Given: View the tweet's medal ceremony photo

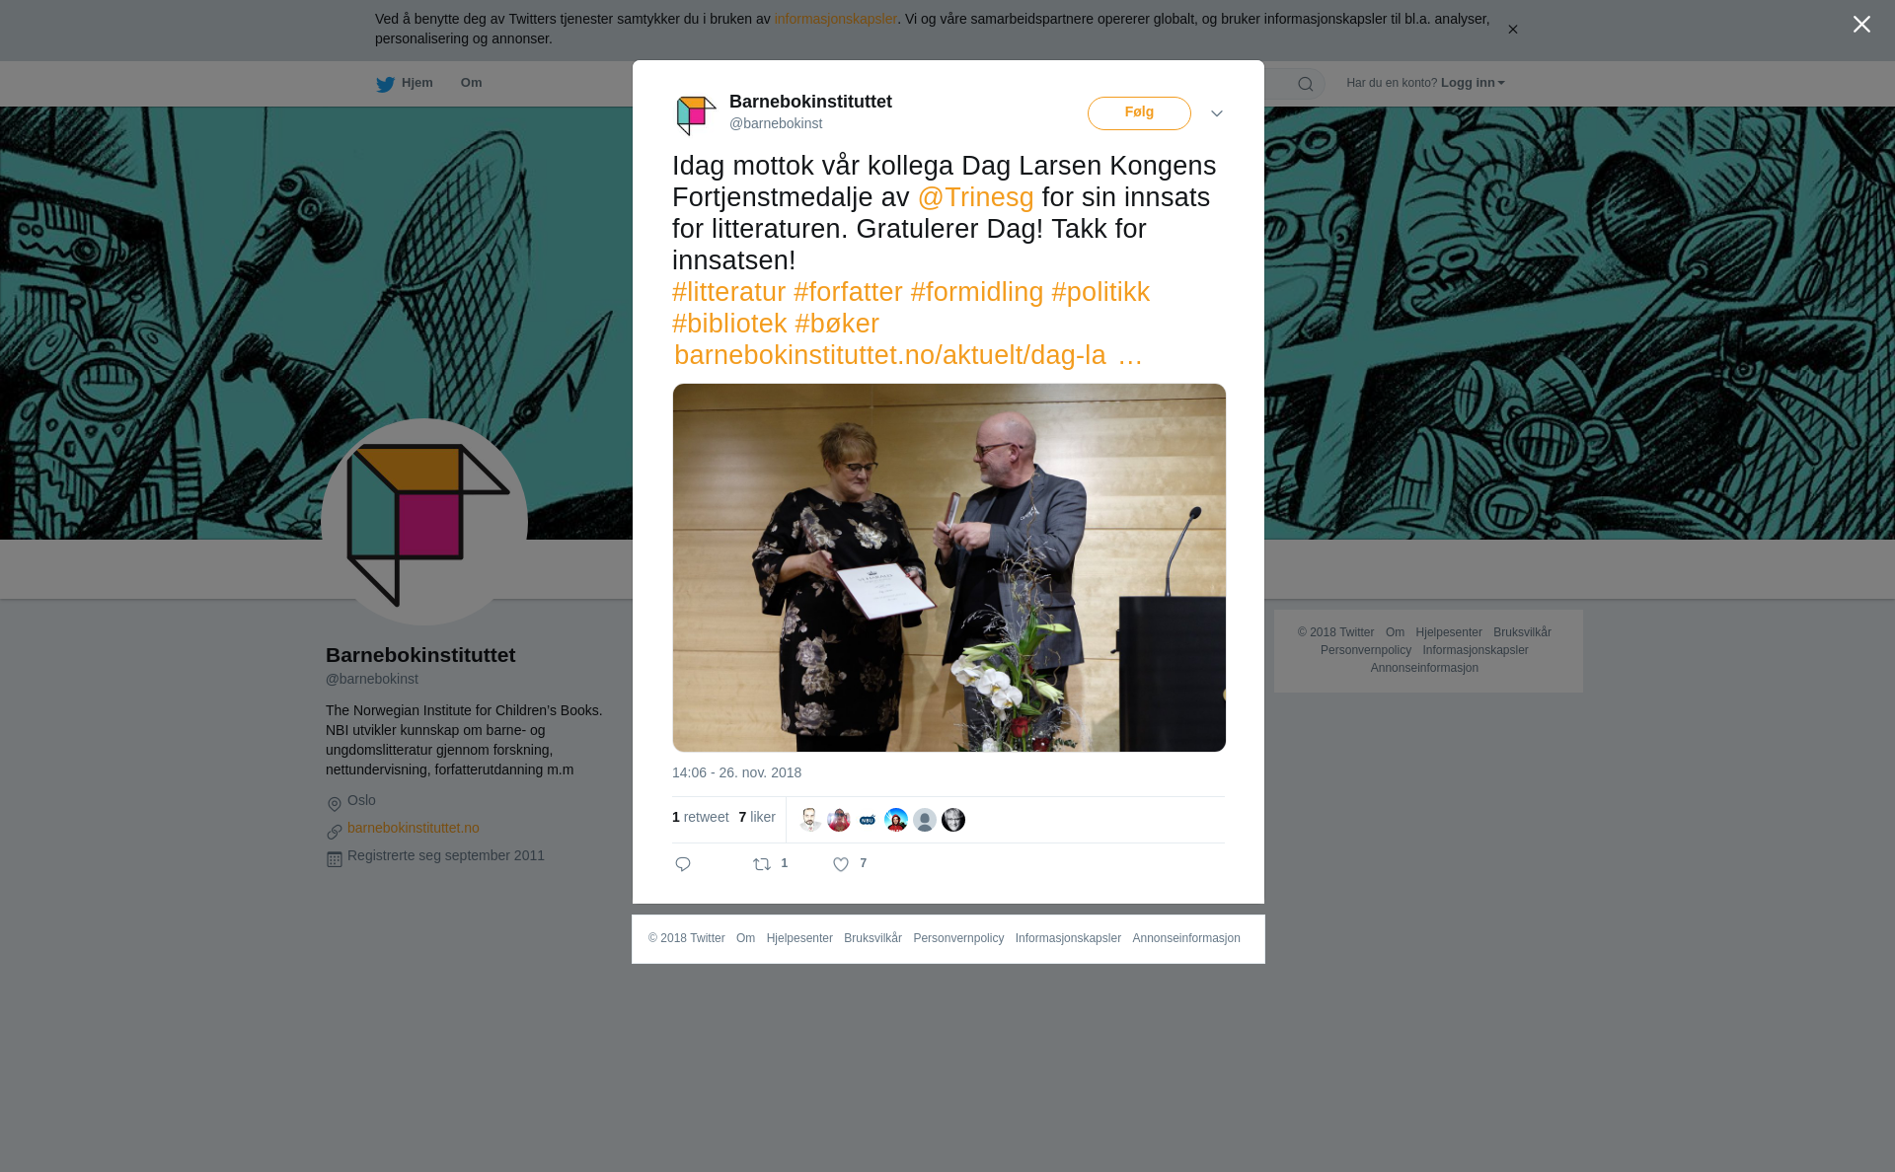Looking at the screenshot, I should click(x=949, y=567).
